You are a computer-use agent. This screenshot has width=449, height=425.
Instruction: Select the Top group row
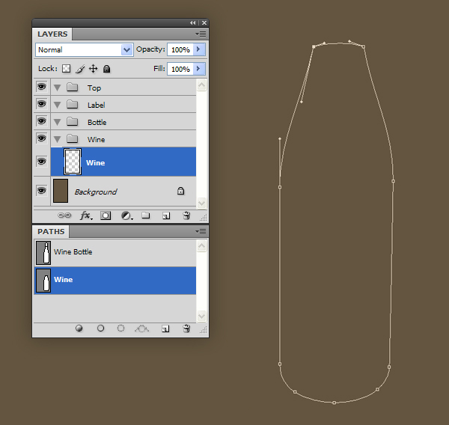123,88
